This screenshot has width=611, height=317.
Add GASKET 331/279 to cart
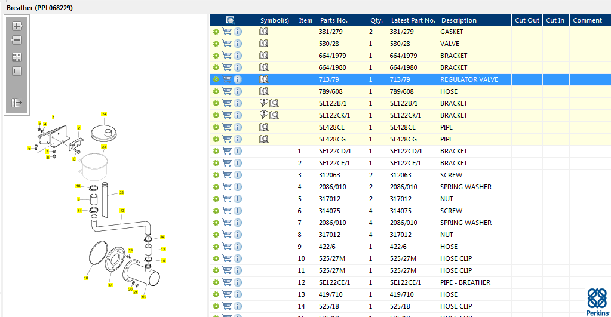coord(227,32)
